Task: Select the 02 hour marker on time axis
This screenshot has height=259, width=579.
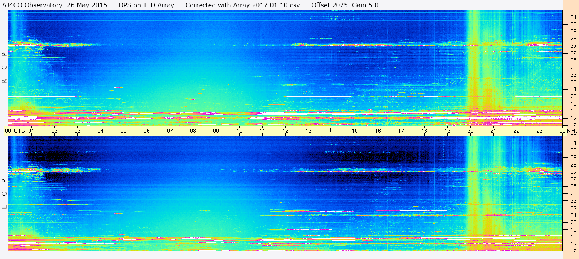Action: coord(54,131)
